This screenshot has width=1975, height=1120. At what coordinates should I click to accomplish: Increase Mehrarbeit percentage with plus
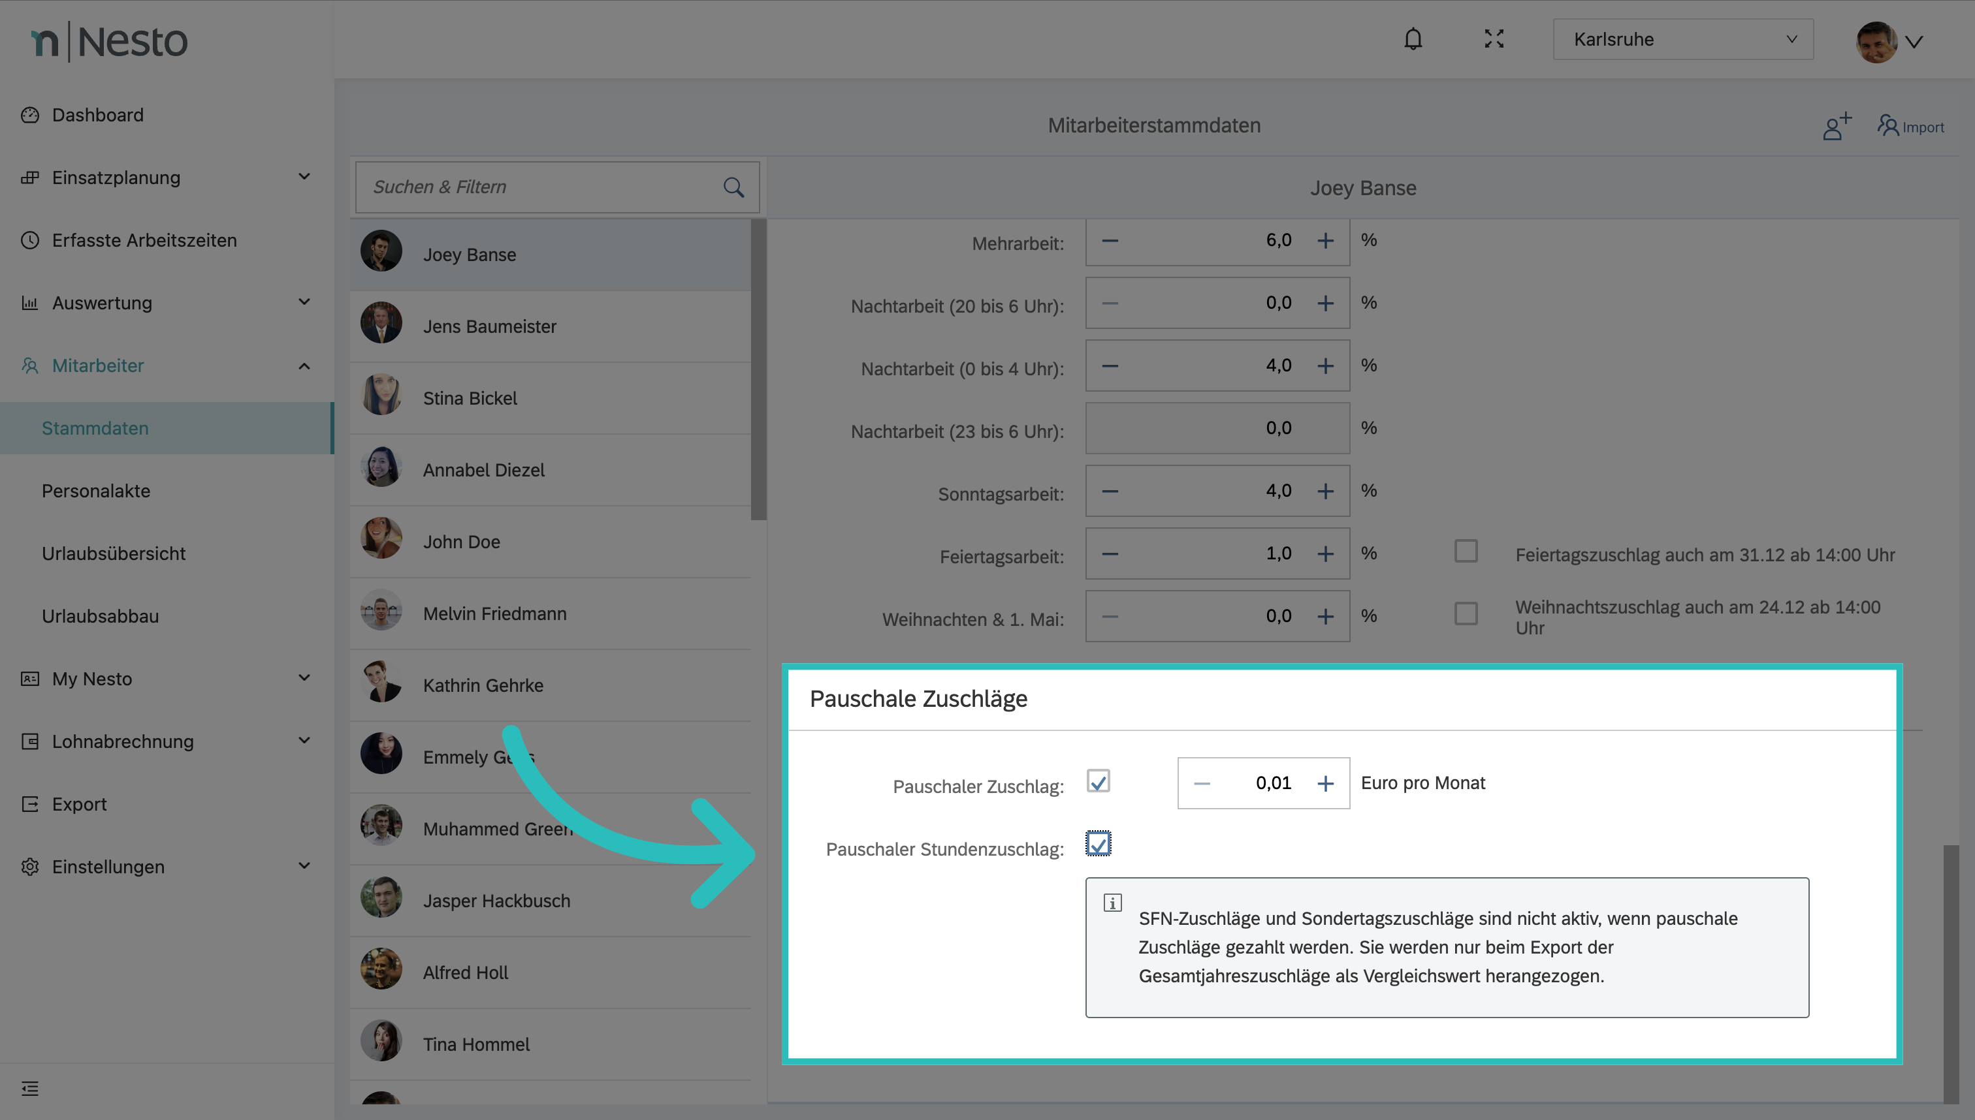(x=1325, y=241)
